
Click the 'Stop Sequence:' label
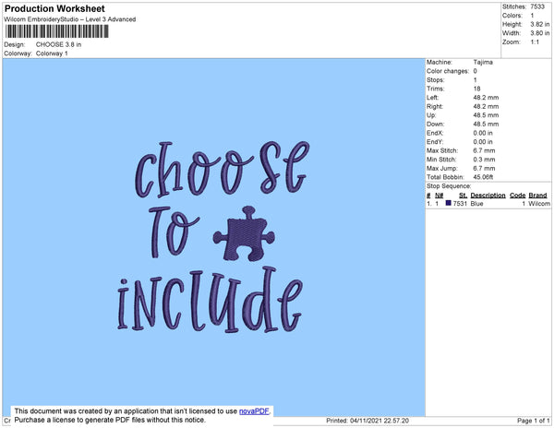pos(449,186)
